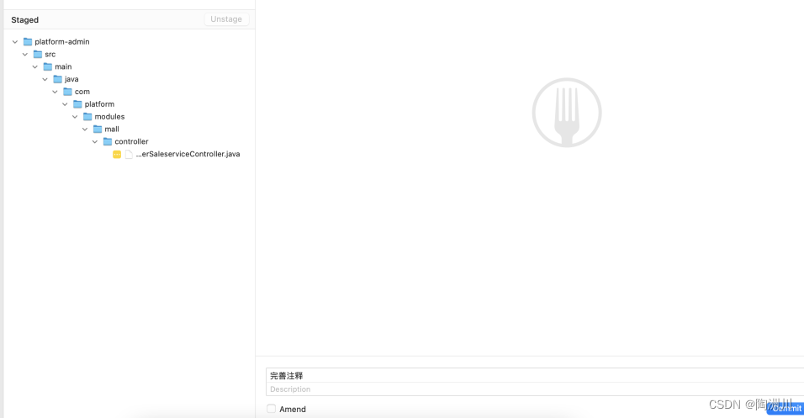Viewport: 804px width, 418px height.
Task: Click the Unstage button
Action: click(x=226, y=19)
